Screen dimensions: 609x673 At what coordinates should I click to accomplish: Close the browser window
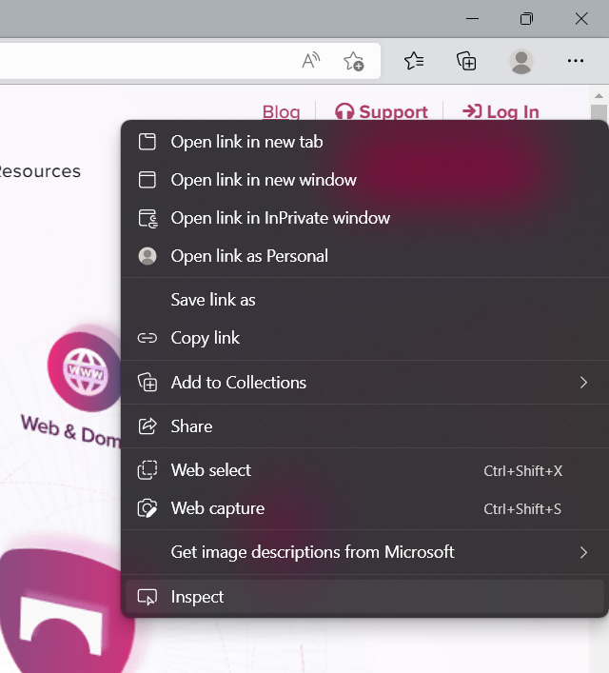(581, 18)
